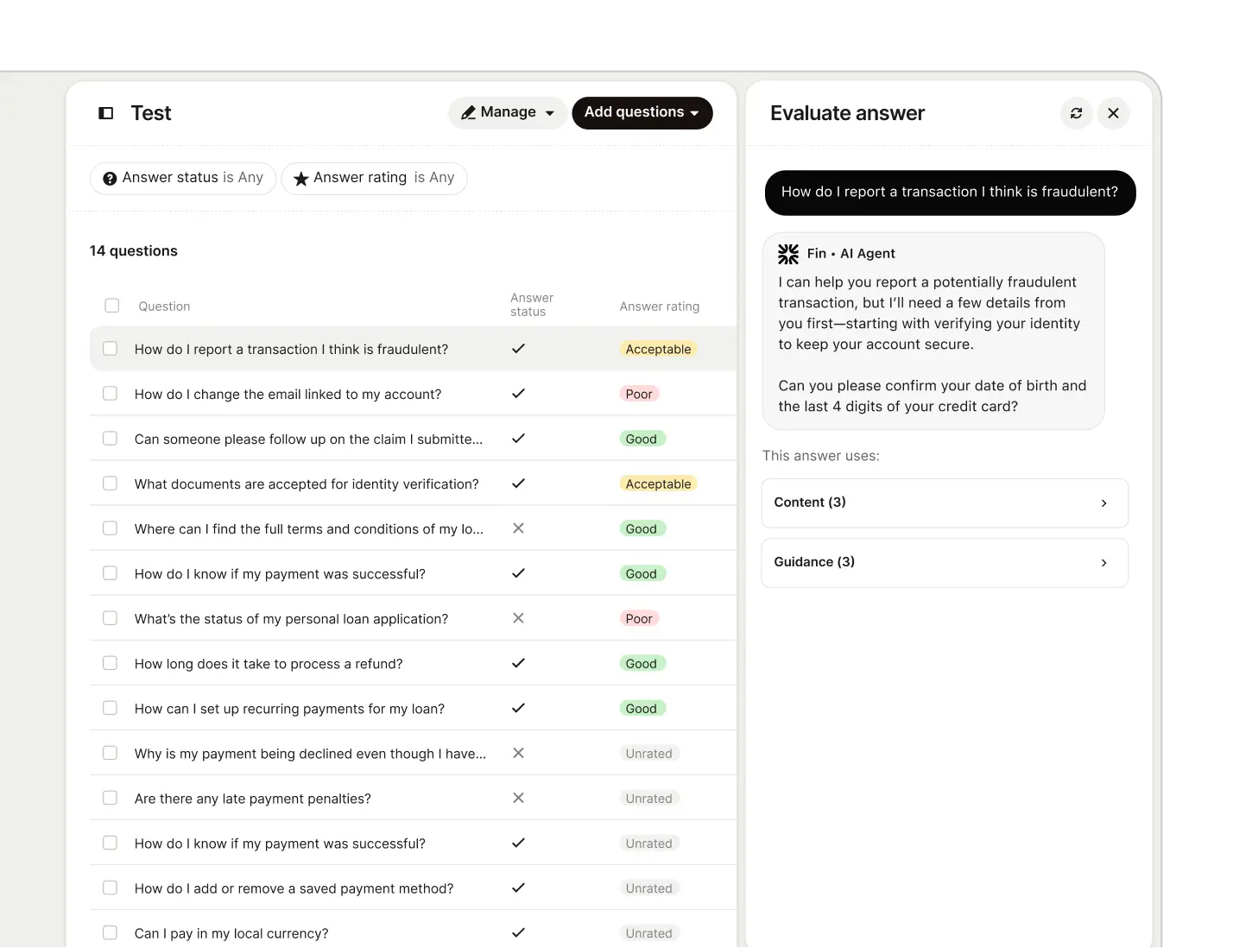Check the select-all checkbox in table header

point(112,306)
